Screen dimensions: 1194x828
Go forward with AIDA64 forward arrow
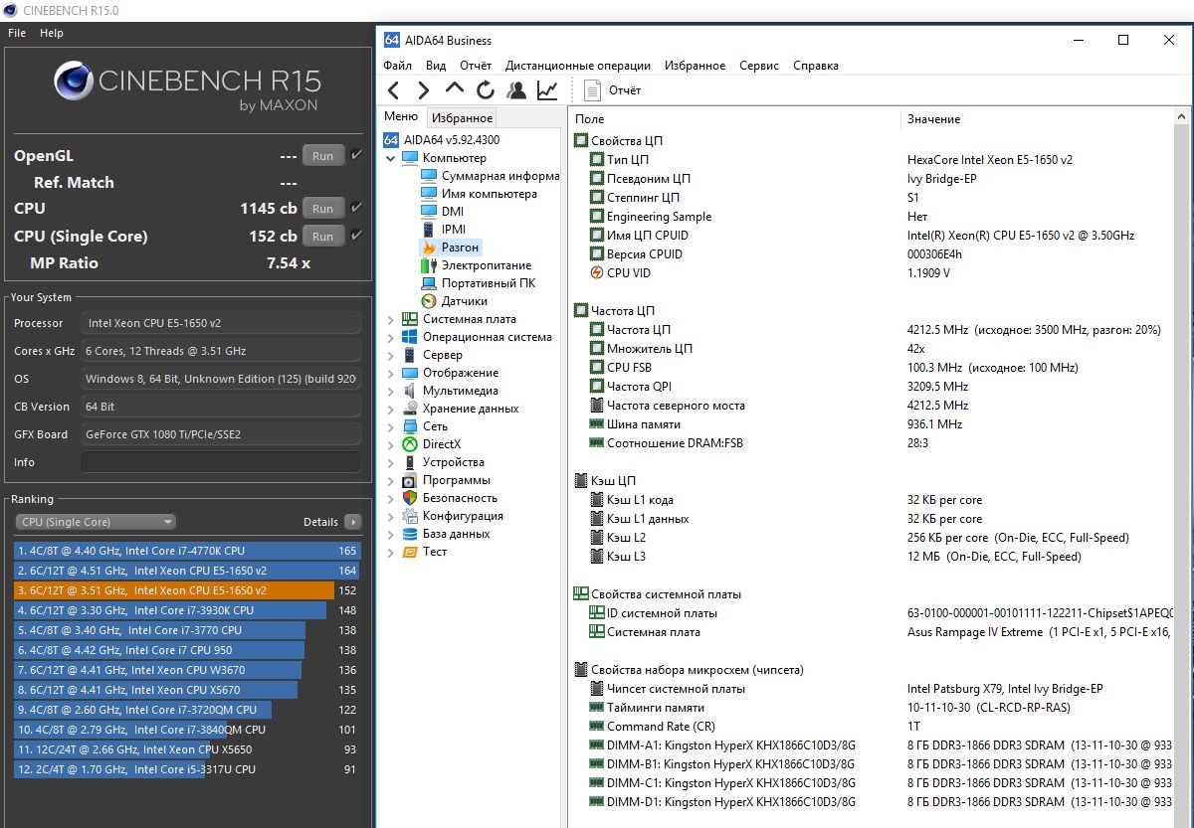(423, 90)
